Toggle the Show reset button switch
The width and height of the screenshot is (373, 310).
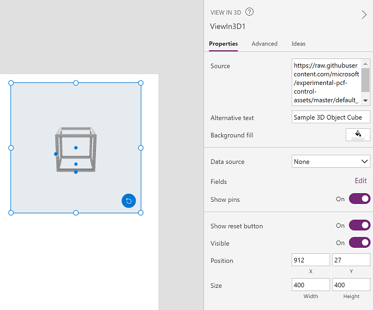click(359, 225)
